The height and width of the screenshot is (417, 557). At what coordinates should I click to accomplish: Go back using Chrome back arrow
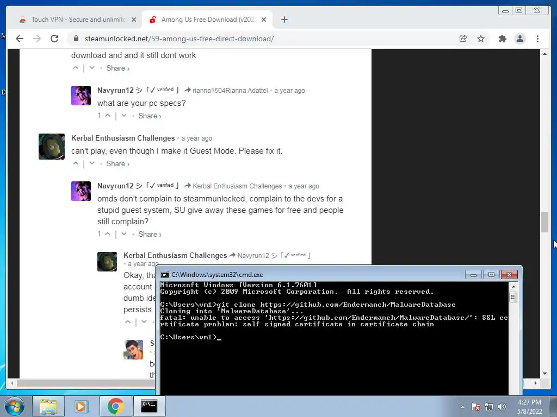(20, 39)
